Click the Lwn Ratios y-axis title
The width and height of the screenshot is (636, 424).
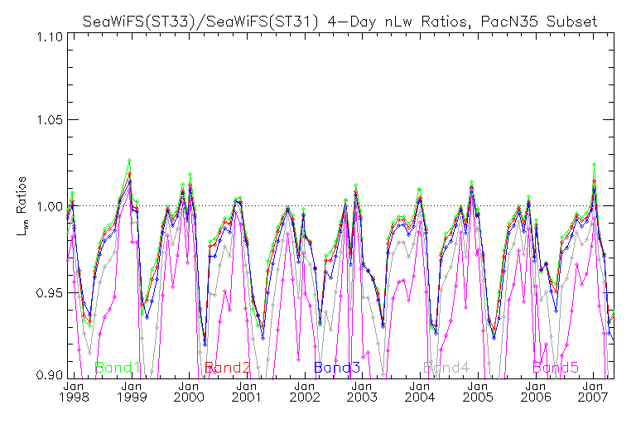[22, 206]
